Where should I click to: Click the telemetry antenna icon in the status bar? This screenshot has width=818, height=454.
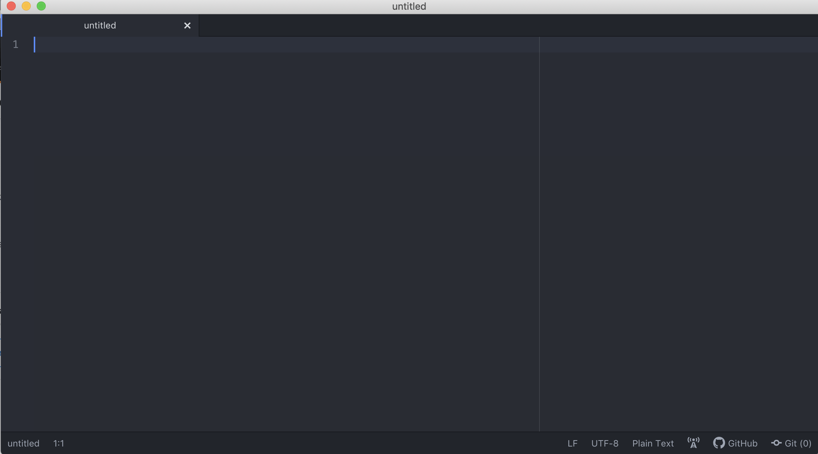pyautogui.click(x=693, y=442)
